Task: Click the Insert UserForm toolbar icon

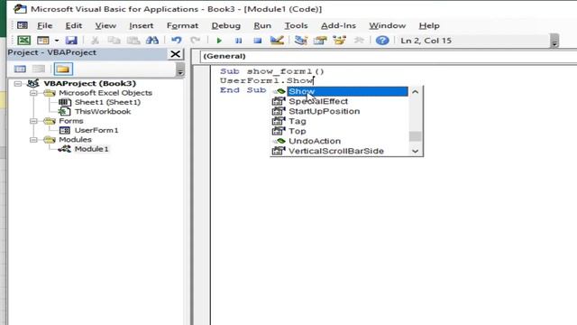Action: pos(43,40)
